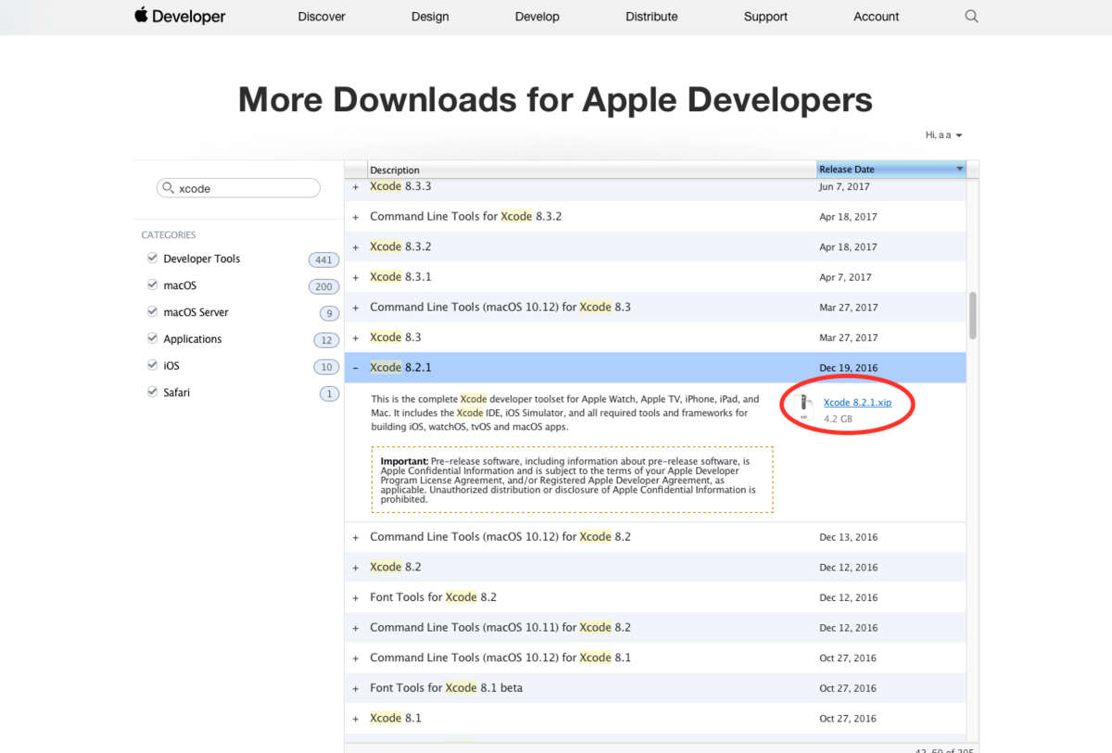Expand Font Tools for Xcode 8.1 beta

[356, 688]
